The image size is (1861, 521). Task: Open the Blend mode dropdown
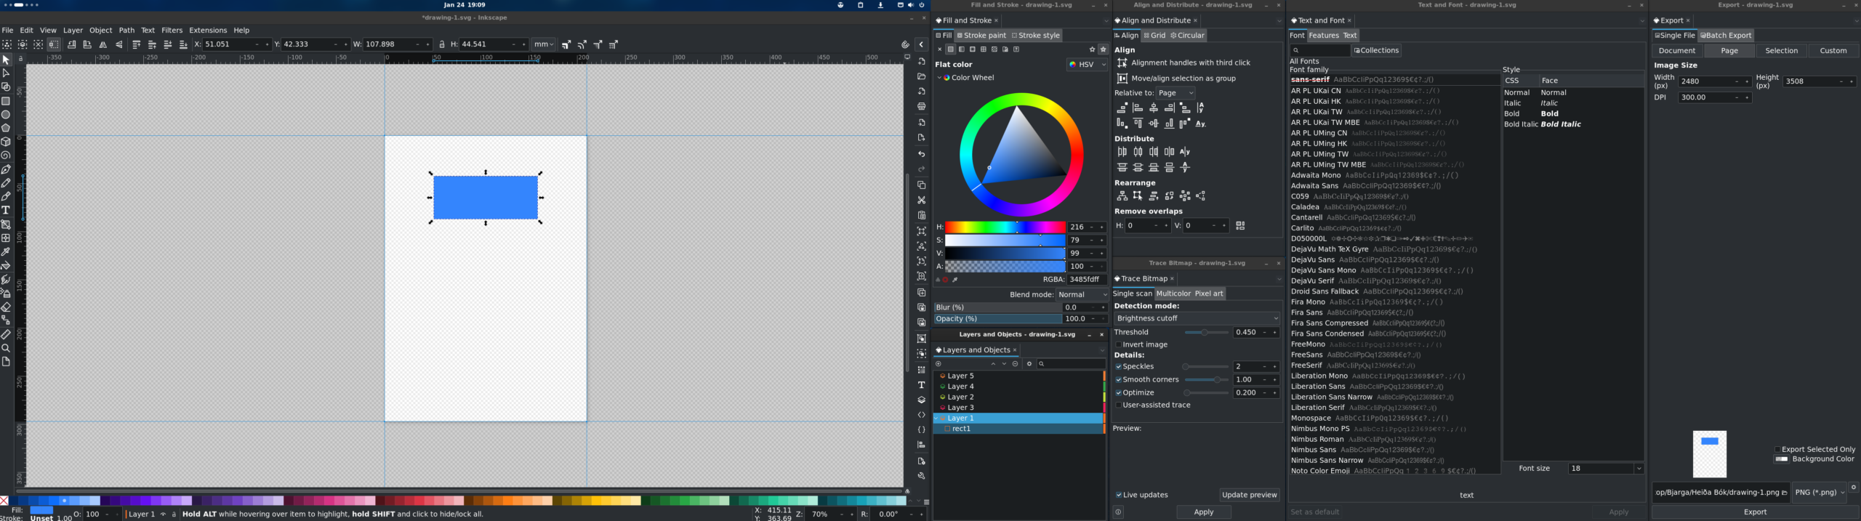[x=1082, y=294]
